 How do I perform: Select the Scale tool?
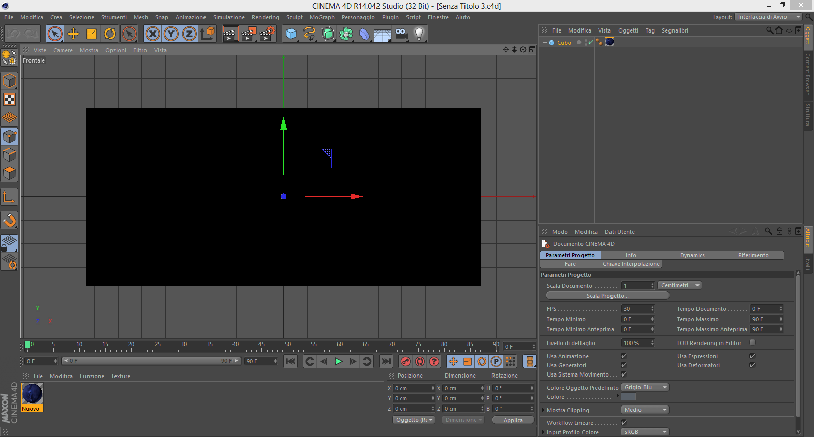[x=92, y=34]
